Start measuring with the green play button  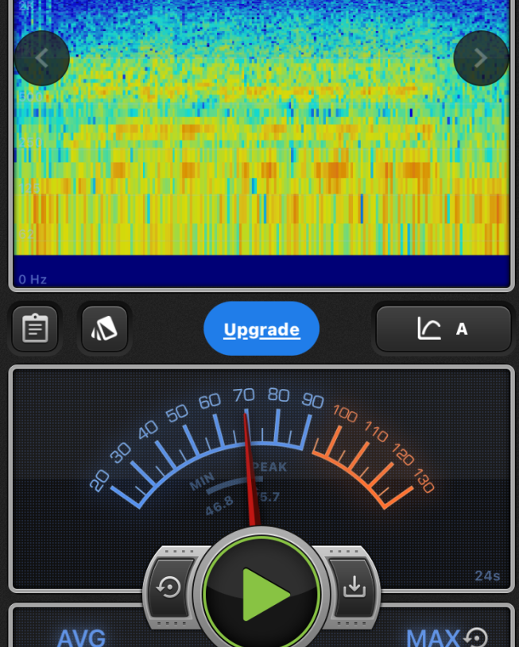[x=262, y=593]
